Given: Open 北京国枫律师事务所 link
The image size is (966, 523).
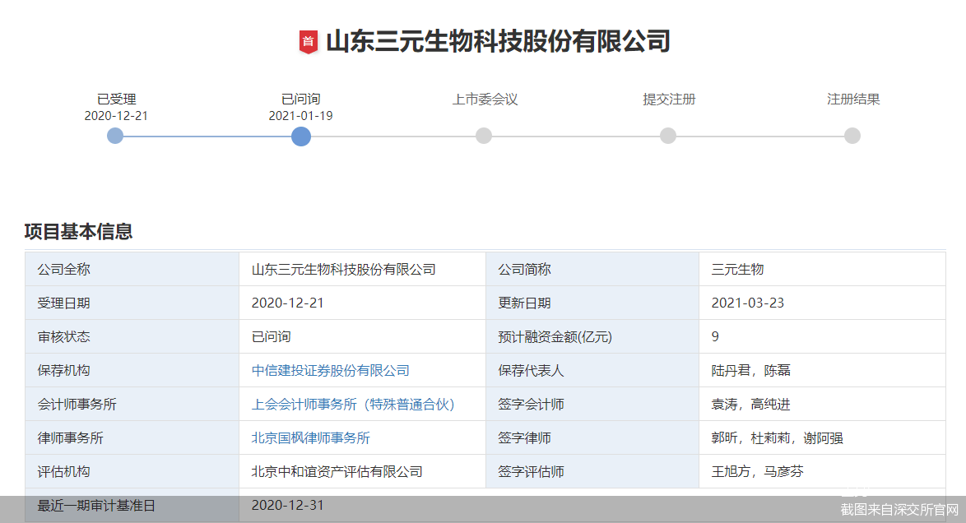Looking at the screenshot, I should (310, 438).
